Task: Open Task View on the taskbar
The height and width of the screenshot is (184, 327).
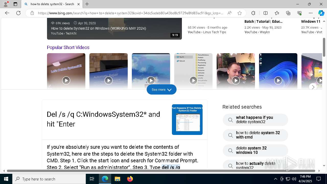Action: [92, 179]
